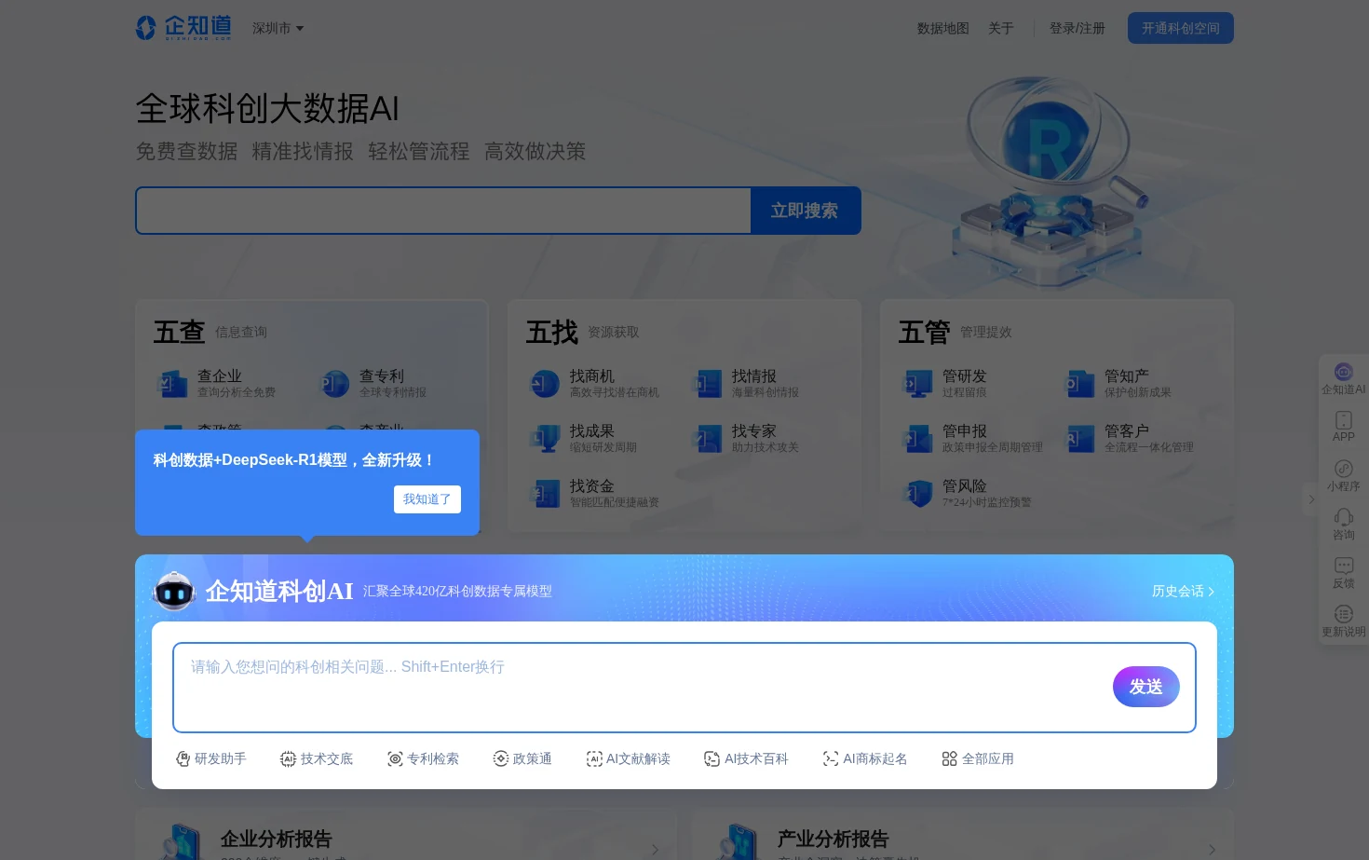Open 管知产 icon
1369x860 pixels.
pyautogui.click(x=1079, y=383)
